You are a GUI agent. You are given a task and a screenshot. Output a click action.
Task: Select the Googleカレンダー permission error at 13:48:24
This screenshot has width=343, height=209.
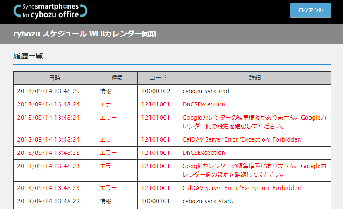254,122
